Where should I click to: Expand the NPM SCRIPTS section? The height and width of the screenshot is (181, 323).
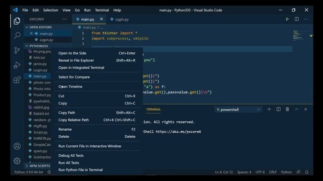click(x=38, y=165)
